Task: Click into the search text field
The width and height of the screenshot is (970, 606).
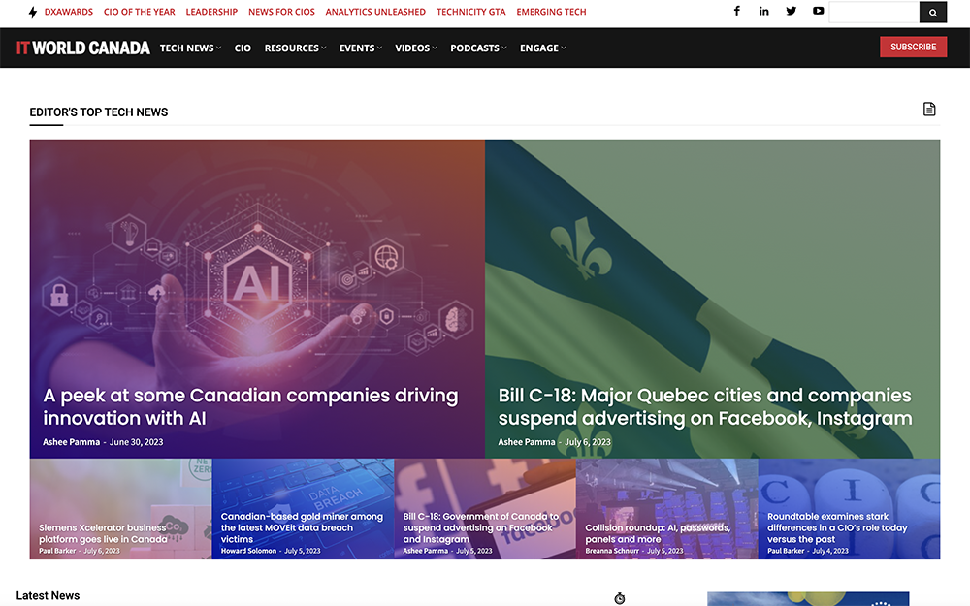Action: pos(874,13)
